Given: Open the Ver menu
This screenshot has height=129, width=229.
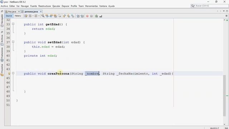Looking at the screenshot, I should coord(18,6).
